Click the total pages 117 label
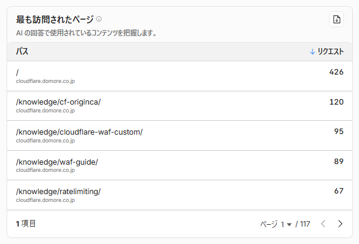The image size is (359, 244). click(x=305, y=224)
